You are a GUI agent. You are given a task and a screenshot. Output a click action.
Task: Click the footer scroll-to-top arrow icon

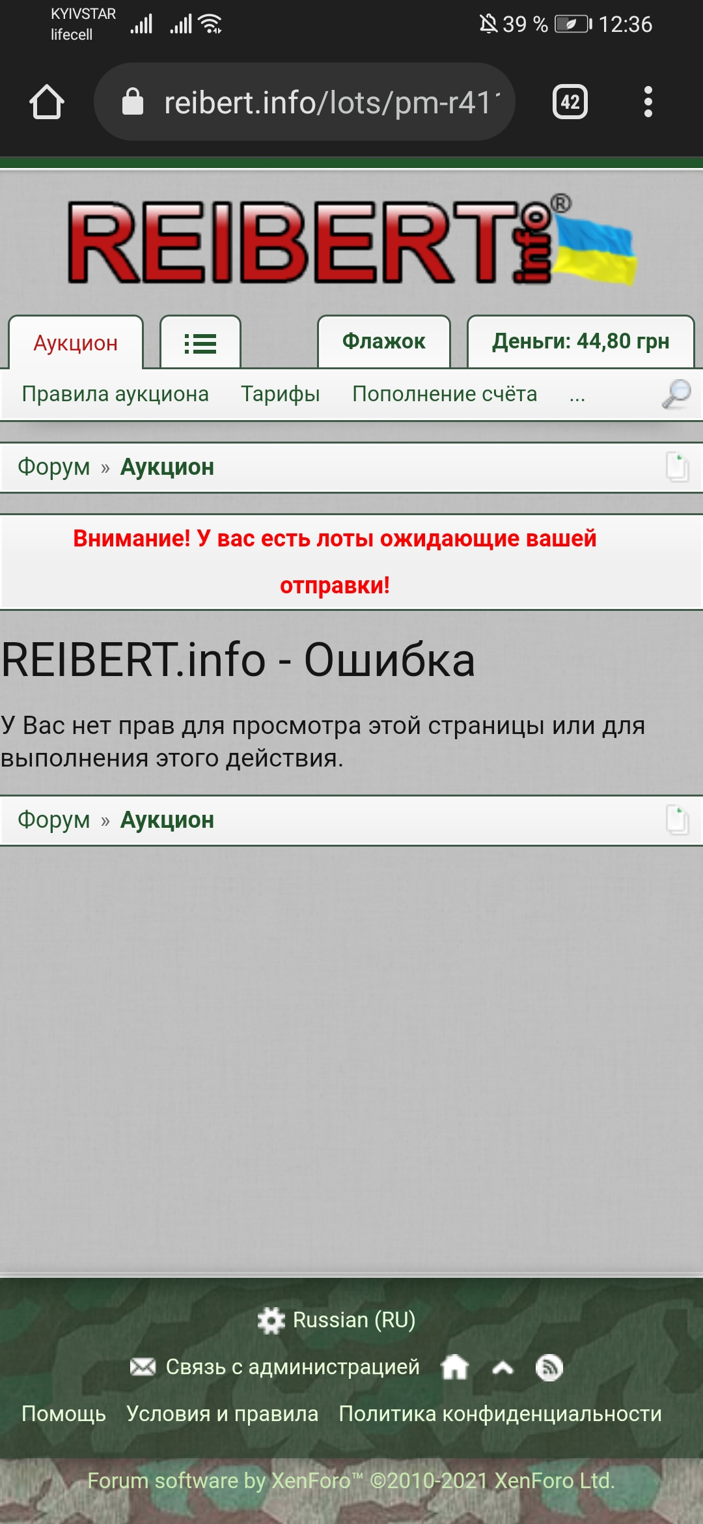pyautogui.click(x=503, y=1368)
